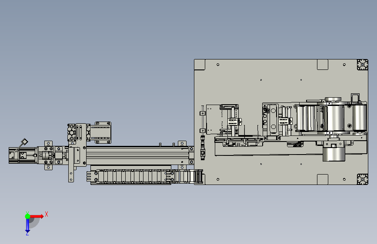Viewport: 377px width, 244px height.
Task: Click the red X axis arrow on triad
Action: tap(37, 216)
